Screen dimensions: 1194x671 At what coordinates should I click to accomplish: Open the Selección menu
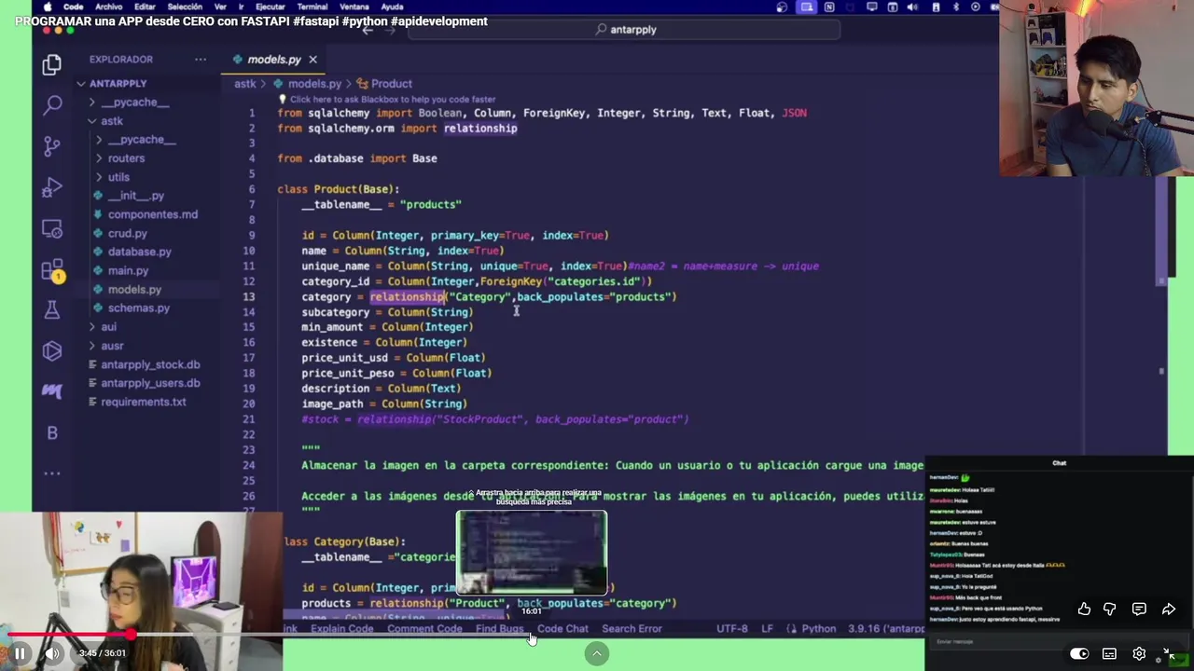(x=185, y=7)
